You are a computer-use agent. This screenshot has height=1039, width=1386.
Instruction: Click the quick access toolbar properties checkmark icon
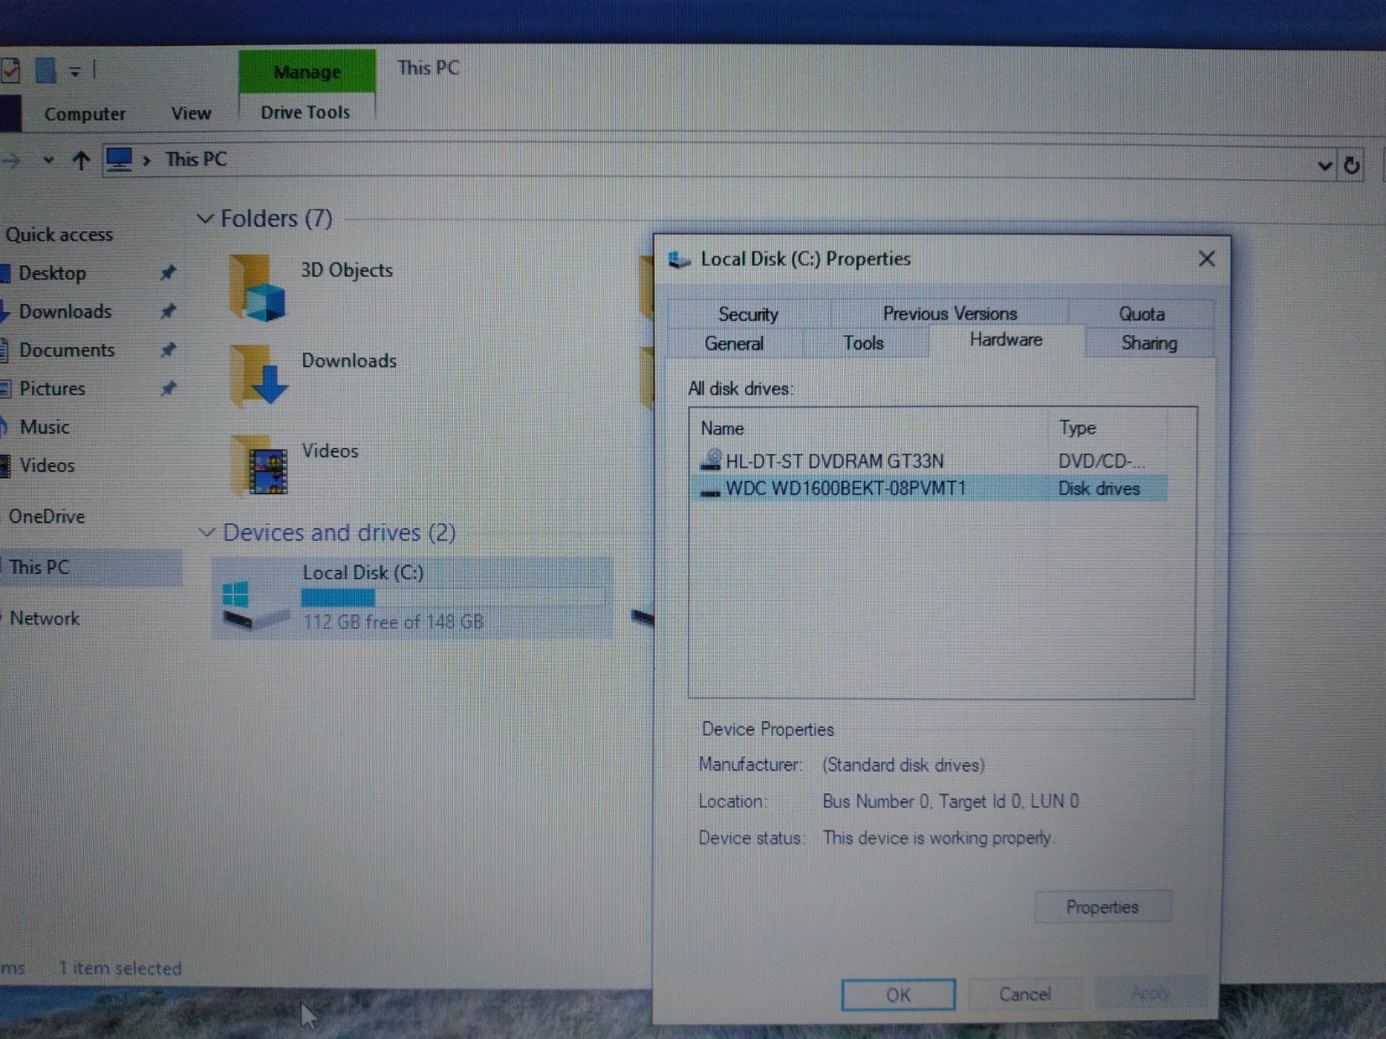coord(10,69)
